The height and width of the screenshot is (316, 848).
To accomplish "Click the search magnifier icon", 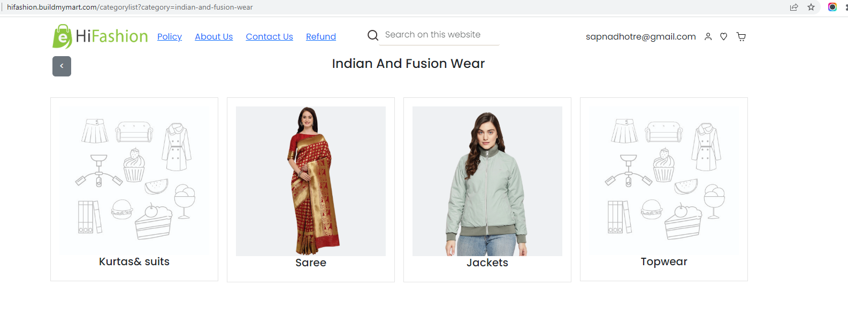I will pyautogui.click(x=373, y=35).
